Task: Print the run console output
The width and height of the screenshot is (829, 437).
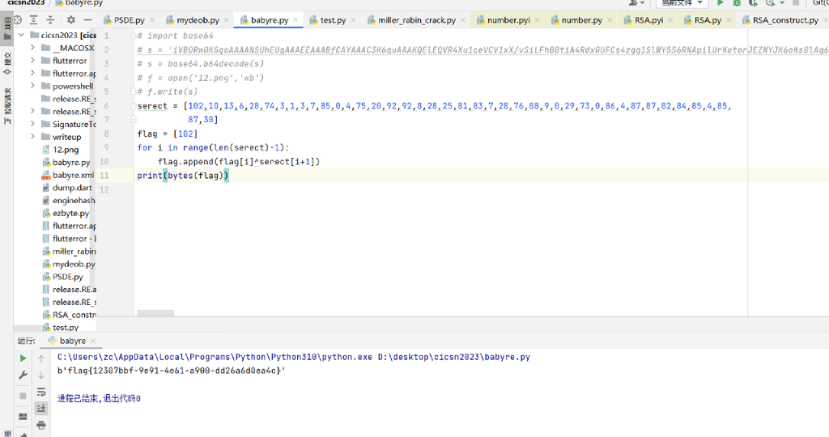Action: 41,425
